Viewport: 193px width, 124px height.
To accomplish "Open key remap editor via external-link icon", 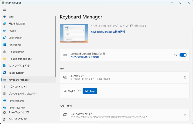I will [185, 77].
